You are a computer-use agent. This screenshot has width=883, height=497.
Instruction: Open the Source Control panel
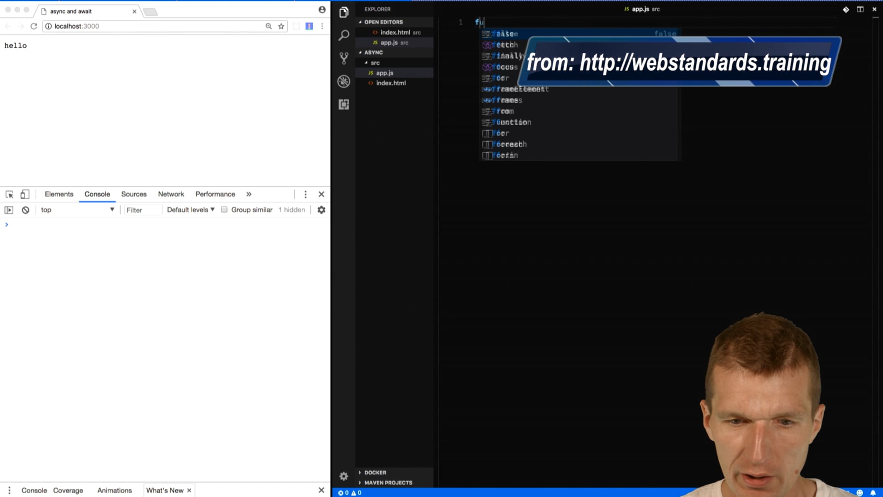pyautogui.click(x=343, y=58)
